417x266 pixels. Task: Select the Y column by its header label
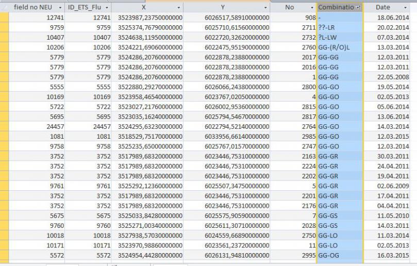point(223,7)
